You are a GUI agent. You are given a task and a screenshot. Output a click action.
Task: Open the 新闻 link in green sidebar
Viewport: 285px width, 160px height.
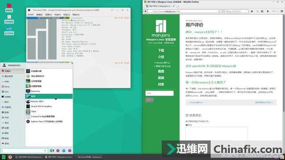click(x=161, y=78)
